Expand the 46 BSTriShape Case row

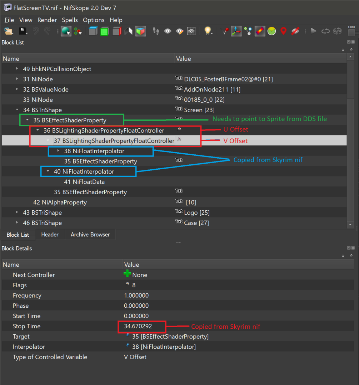(x=17, y=222)
